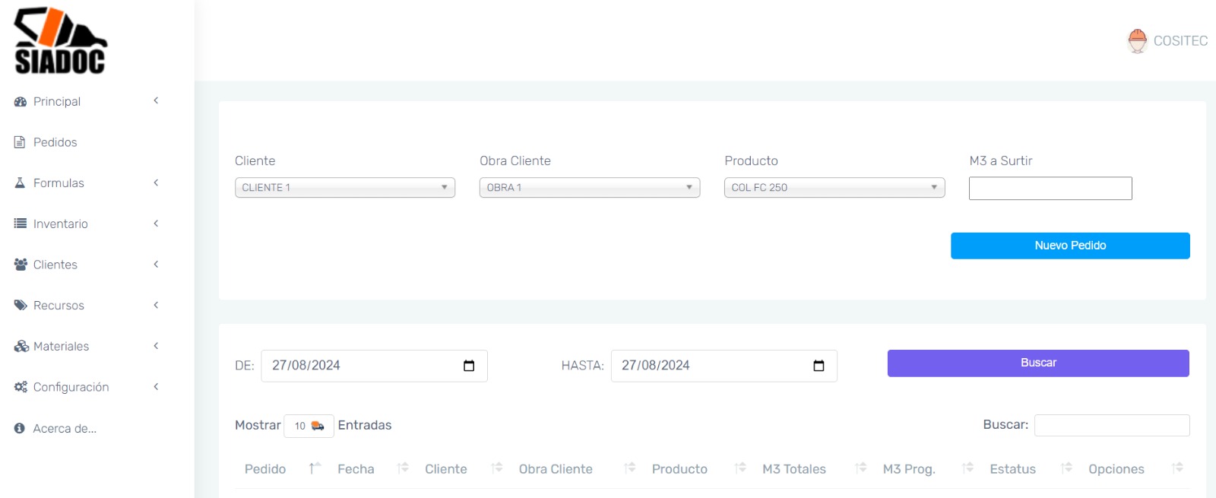The width and height of the screenshot is (1216, 498).
Task: Open the Cliente dropdown showing CLIENTE 1
Action: 345,188
